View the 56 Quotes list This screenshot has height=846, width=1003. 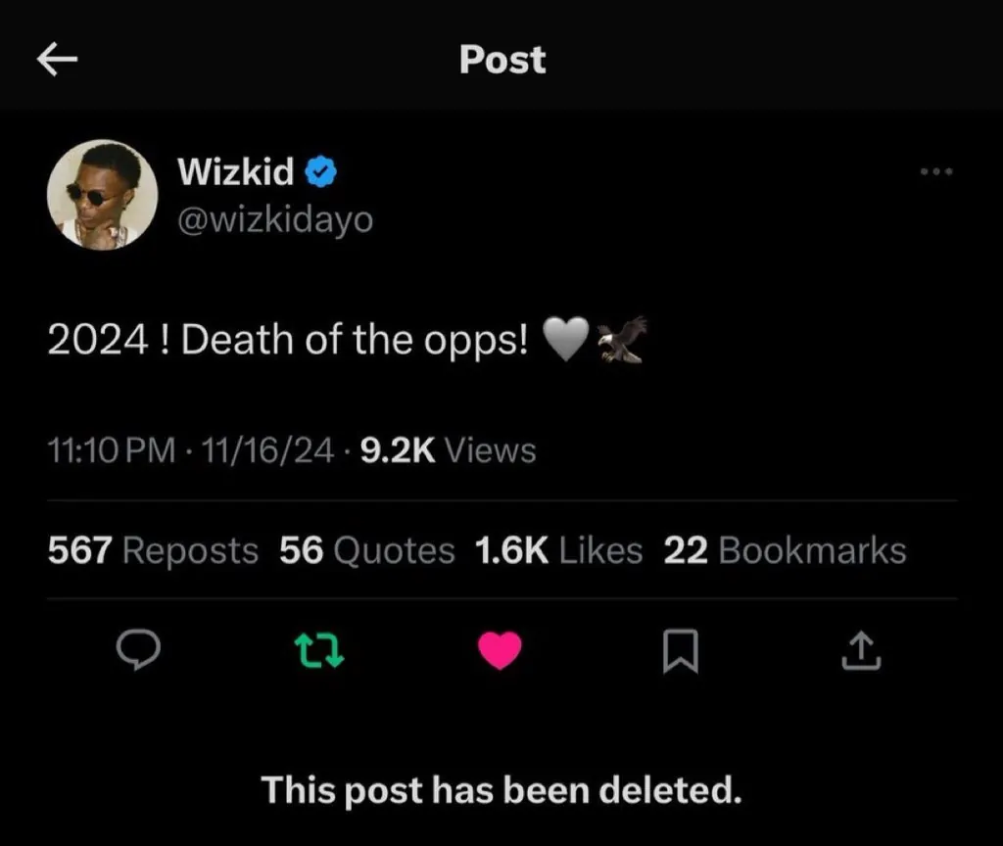[366, 551]
